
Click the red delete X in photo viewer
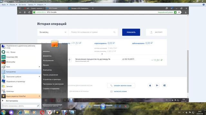(x=126, y=106)
